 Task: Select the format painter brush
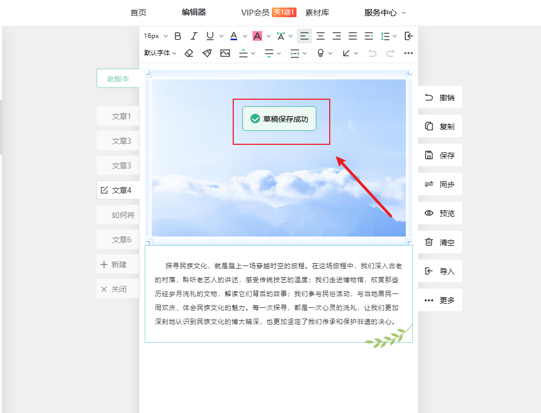click(207, 53)
